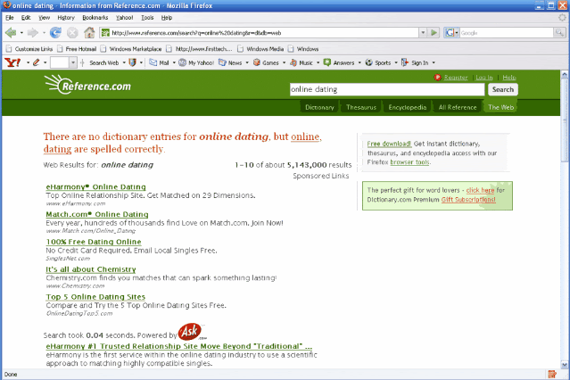Click the Google search box

click(x=507, y=33)
